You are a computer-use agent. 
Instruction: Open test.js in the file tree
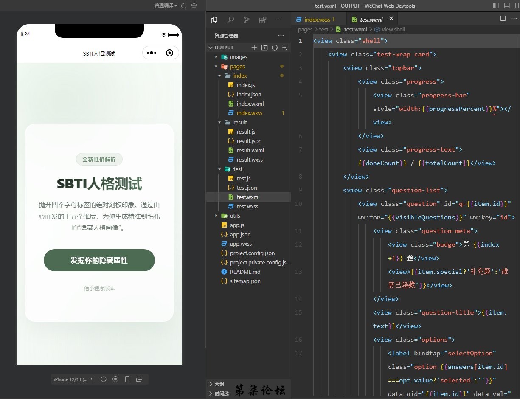pos(244,178)
